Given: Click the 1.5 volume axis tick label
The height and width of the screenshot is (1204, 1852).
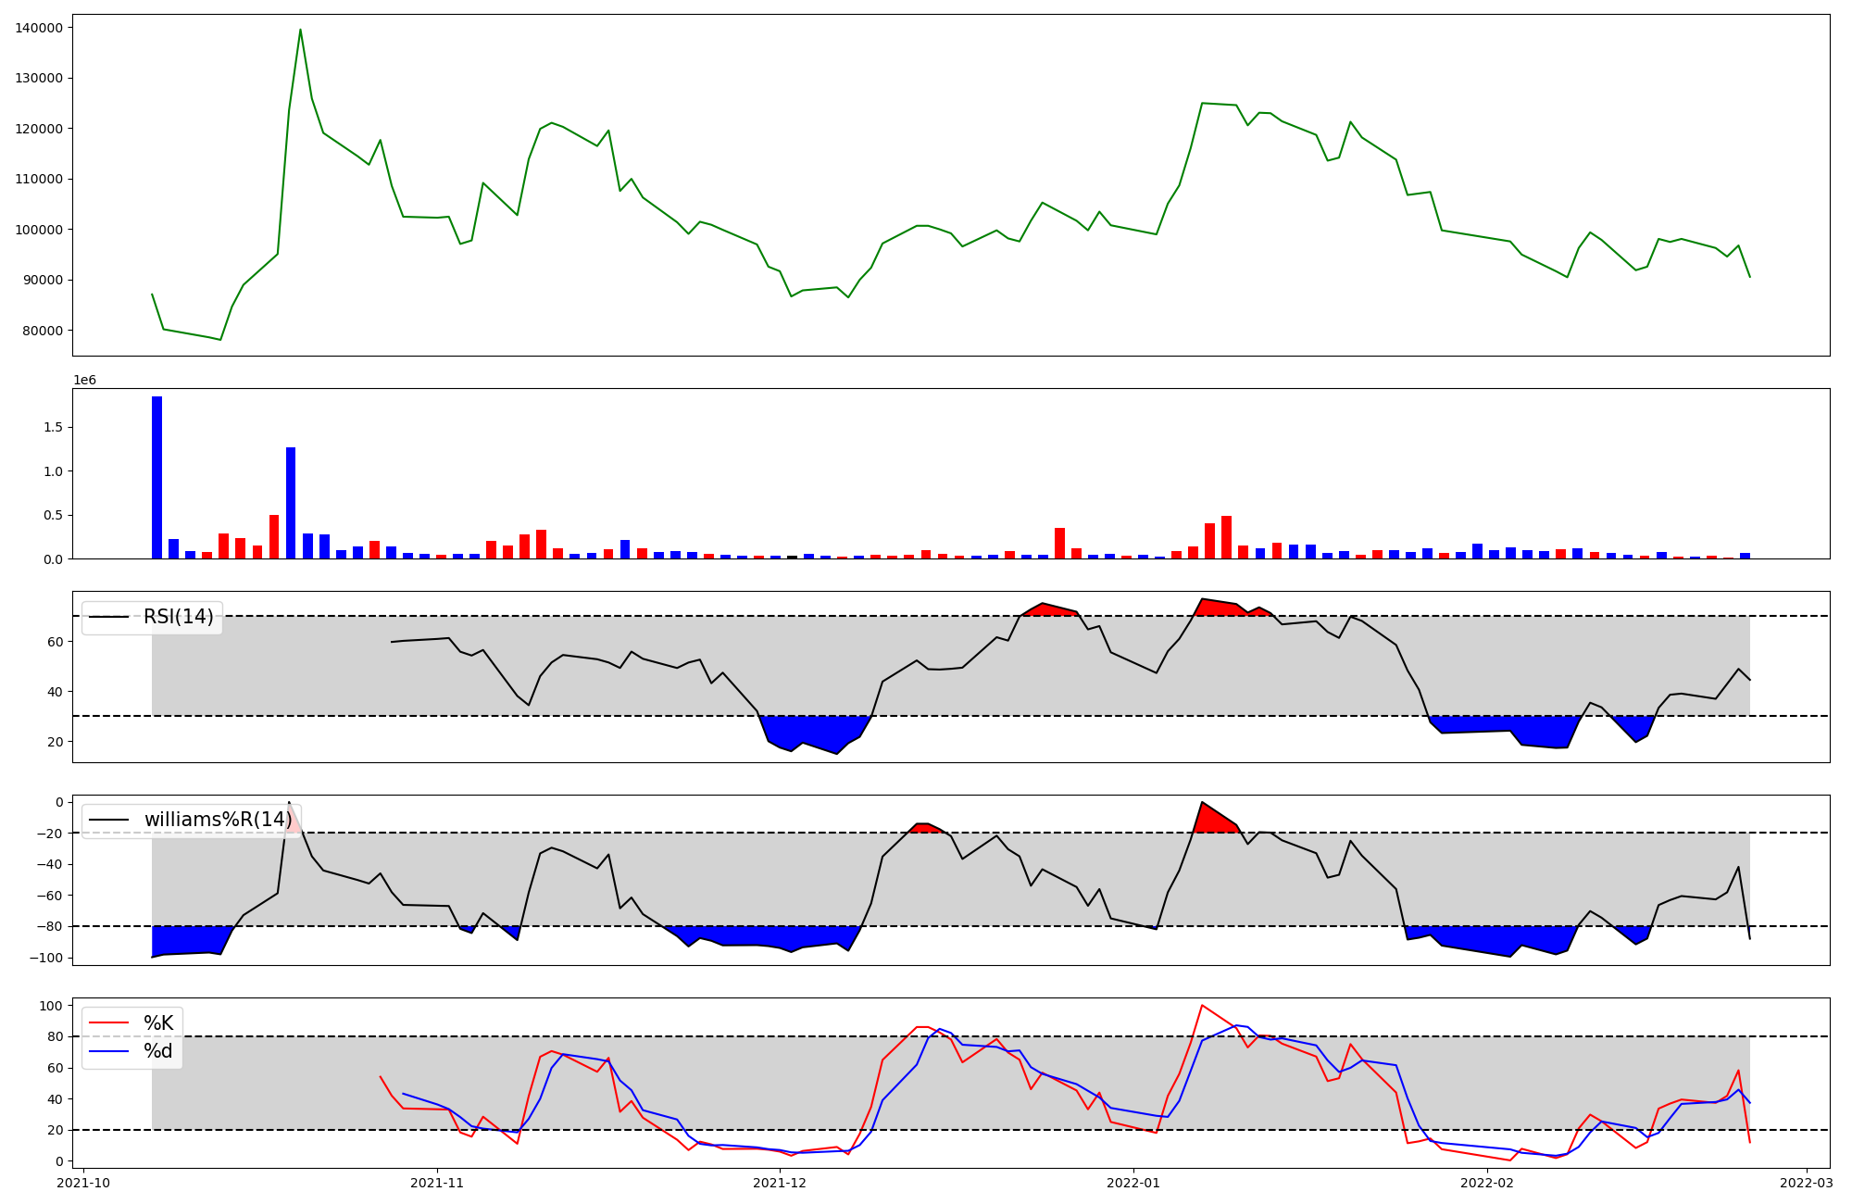Looking at the screenshot, I should pyautogui.click(x=52, y=428).
